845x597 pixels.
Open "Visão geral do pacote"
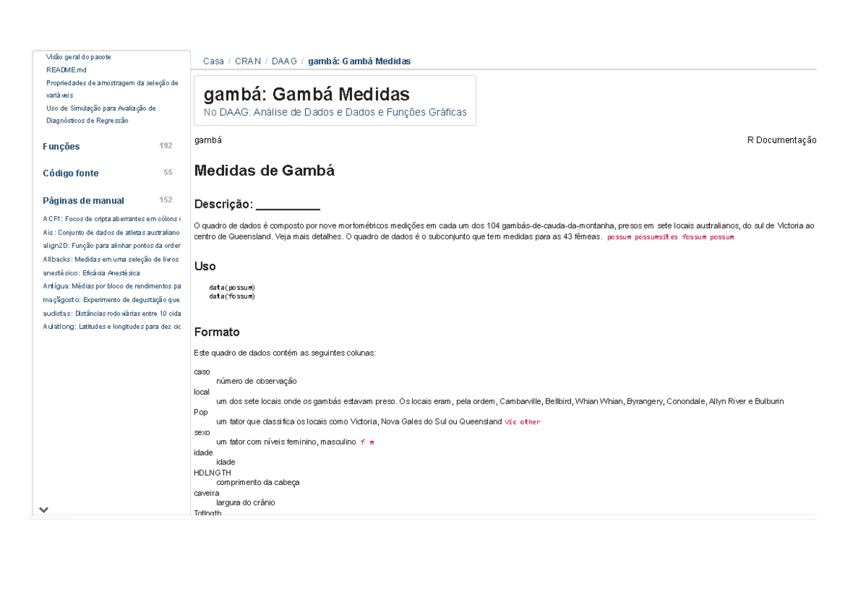point(80,56)
